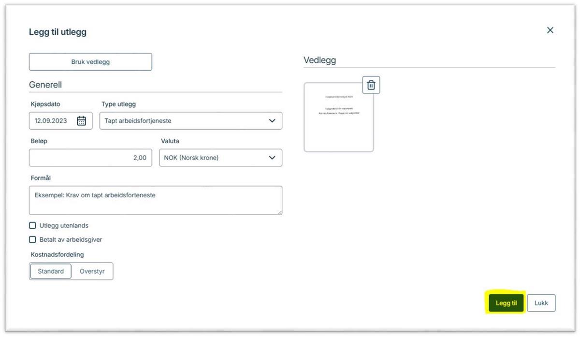The image size is (580, 337).
Task: Enable the Utlegg utenlands checkbox
Action: [33, 225]
